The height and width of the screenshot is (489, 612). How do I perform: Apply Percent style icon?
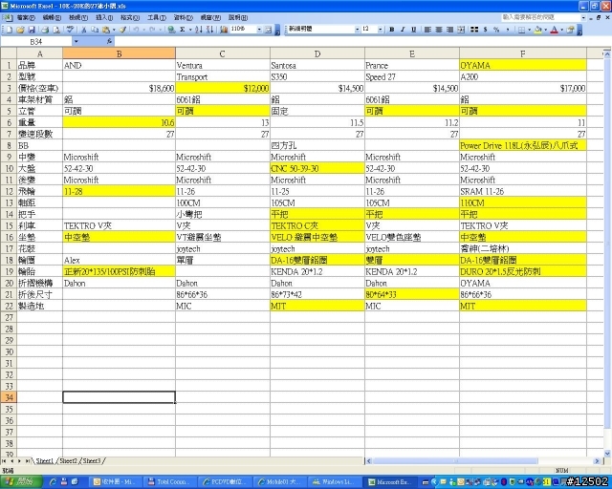[x=496, y=30]
